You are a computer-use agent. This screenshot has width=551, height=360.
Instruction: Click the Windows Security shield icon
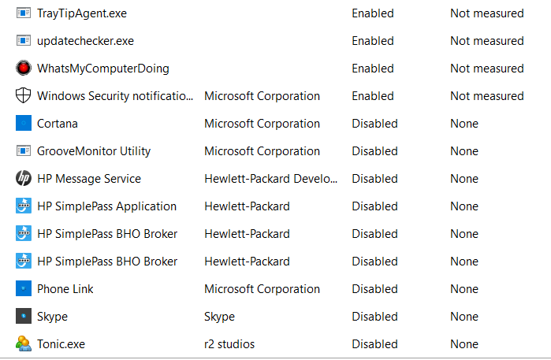[x=23, y=96]
